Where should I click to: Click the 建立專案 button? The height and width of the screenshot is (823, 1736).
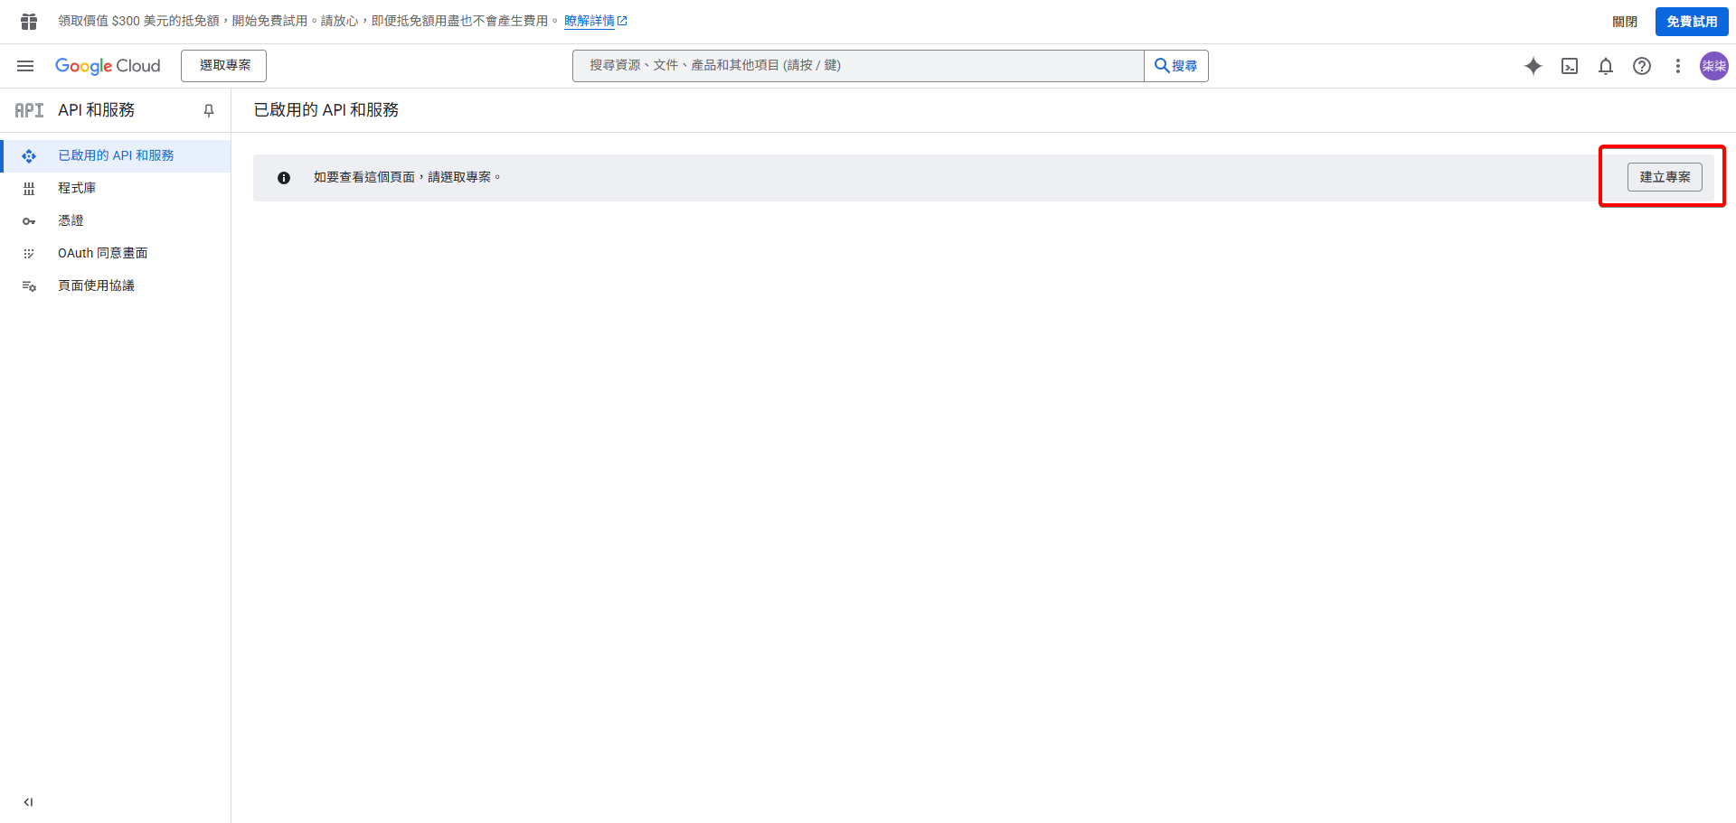click(x=1665, y=176)
